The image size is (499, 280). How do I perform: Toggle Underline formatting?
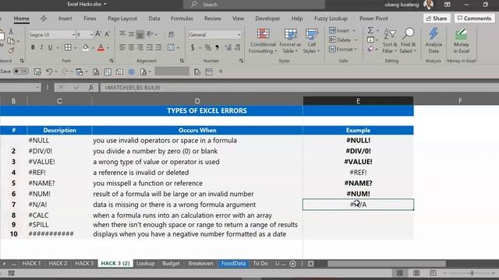point(50,47)
